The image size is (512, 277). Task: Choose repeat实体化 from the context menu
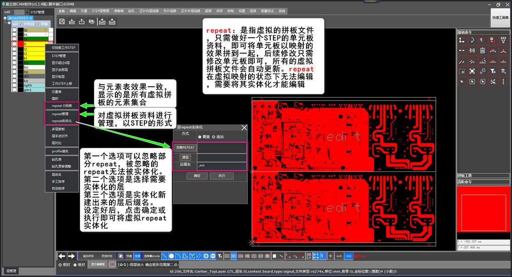pos(62,121)
